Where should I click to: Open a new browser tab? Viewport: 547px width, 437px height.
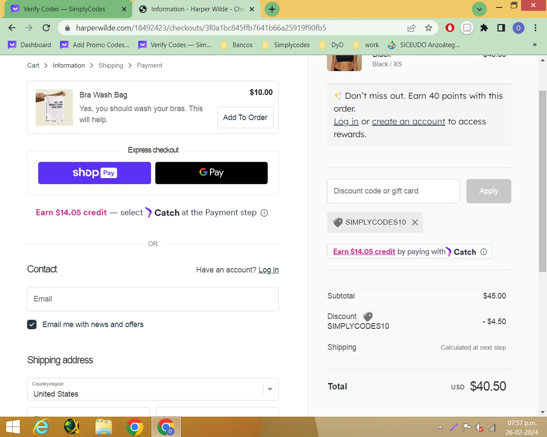pos(272,9)
